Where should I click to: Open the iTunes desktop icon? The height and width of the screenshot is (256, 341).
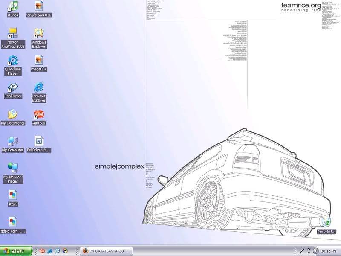13,6
